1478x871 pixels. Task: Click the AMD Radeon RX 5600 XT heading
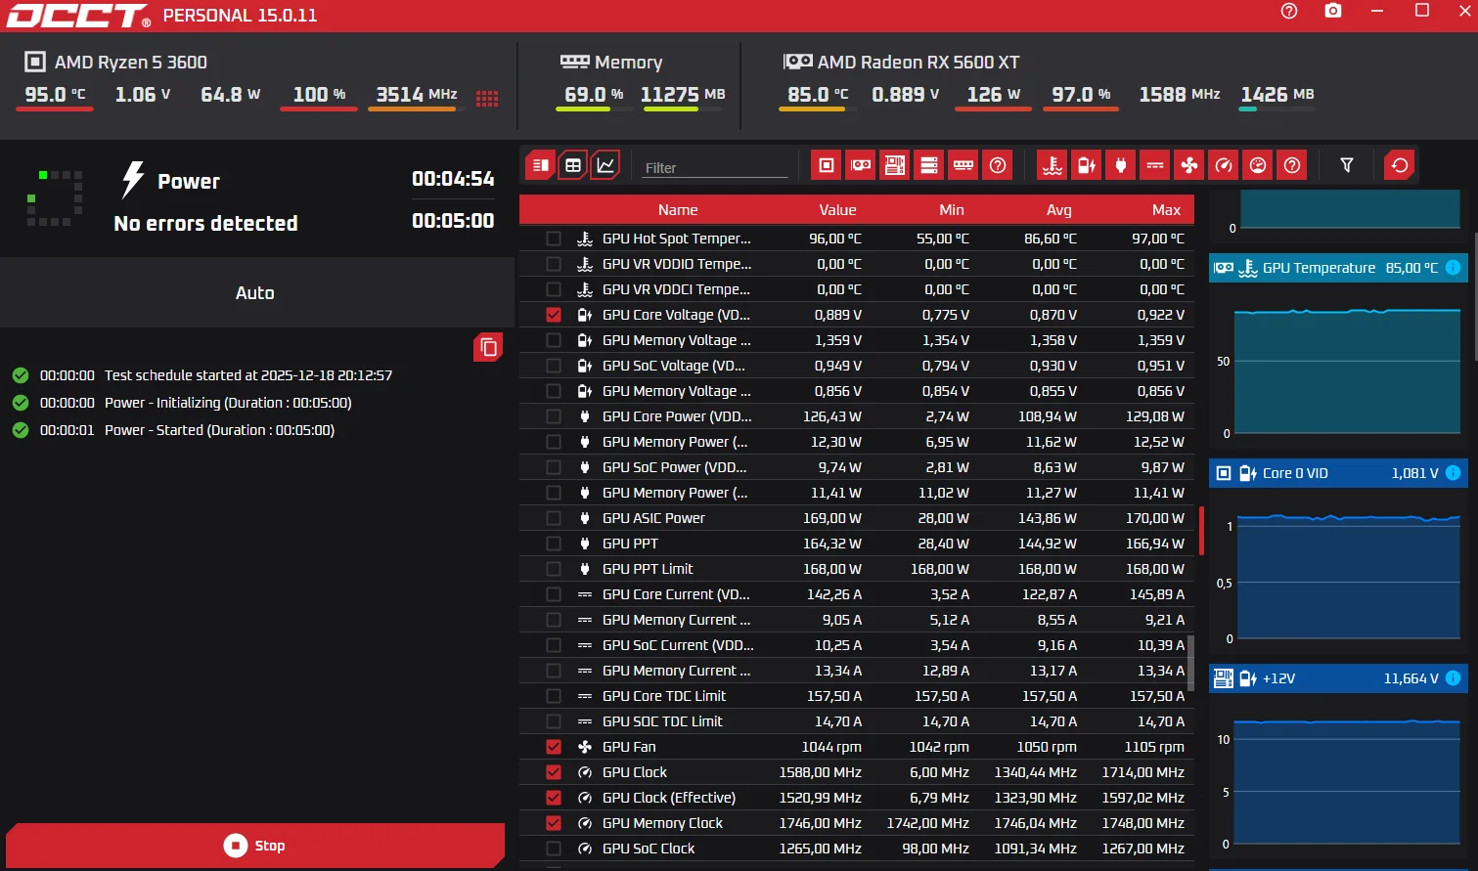[918, 63]
